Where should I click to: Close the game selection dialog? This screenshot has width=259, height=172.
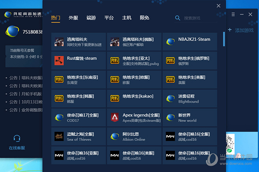218,6
